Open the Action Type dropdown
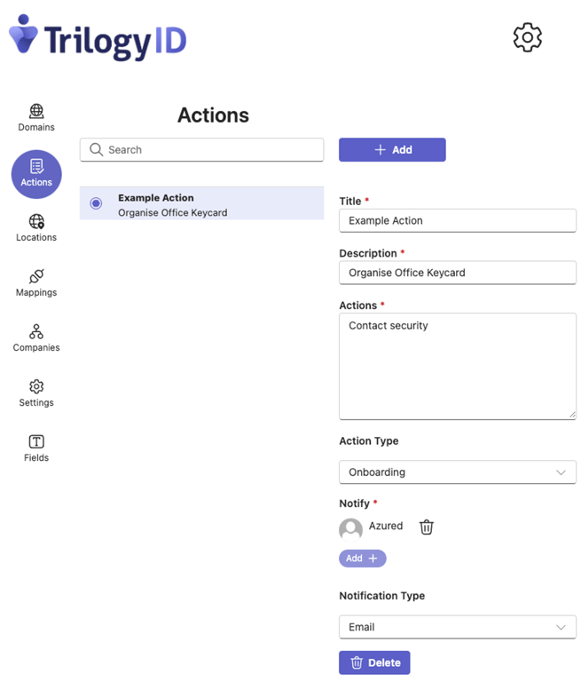The height and width of the screenshot is (682, 581). click(458, 472)
